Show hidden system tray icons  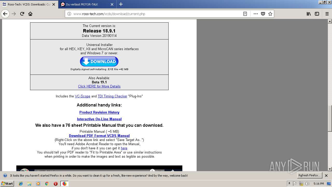point(289,184)
